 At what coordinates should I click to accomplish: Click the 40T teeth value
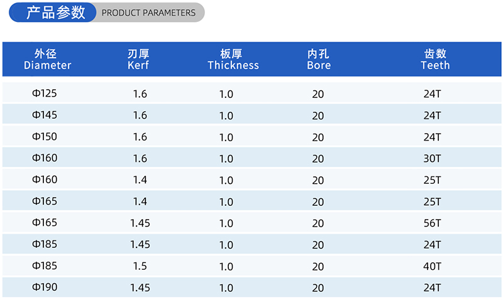pos(433,266)
